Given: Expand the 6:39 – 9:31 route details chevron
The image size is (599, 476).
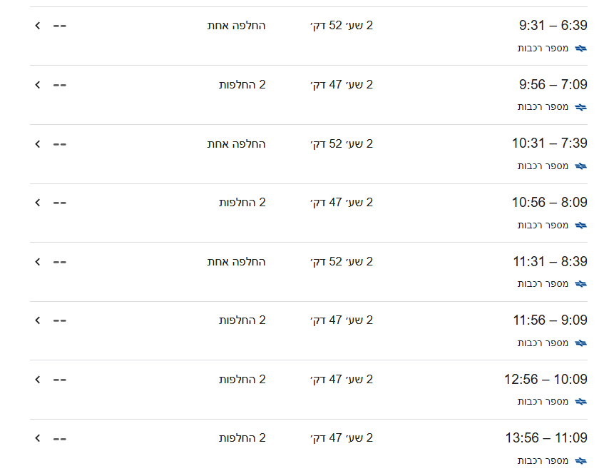Looking at the screenshot, I should point(38,26).
